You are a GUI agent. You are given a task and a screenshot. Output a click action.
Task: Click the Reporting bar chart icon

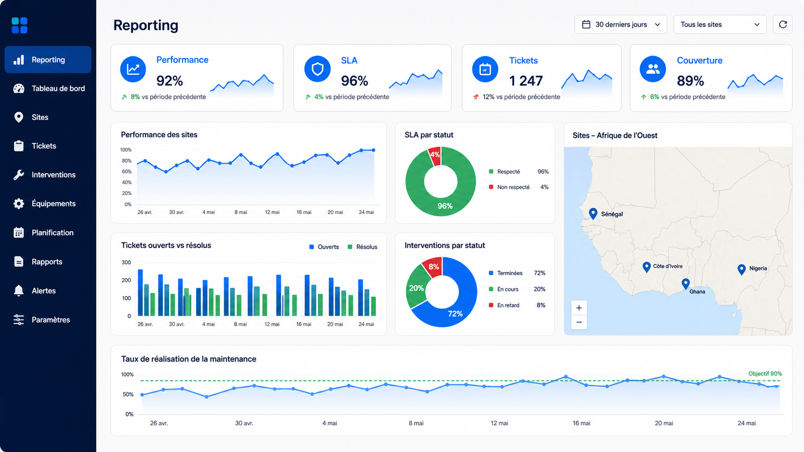pos(19,60)
